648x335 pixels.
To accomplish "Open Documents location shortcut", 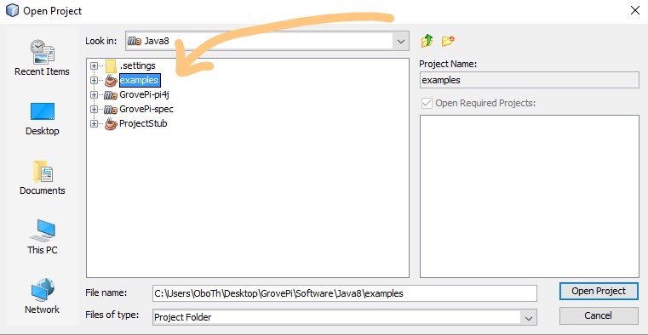I will pos(43,178).
